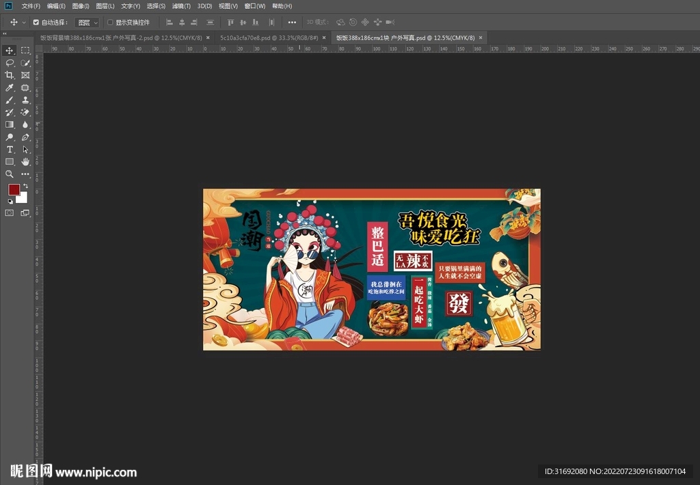Viewport: 700px width, 485px height.
Task: Click the align options more (…) button
Action: click(x=292, y=23)
